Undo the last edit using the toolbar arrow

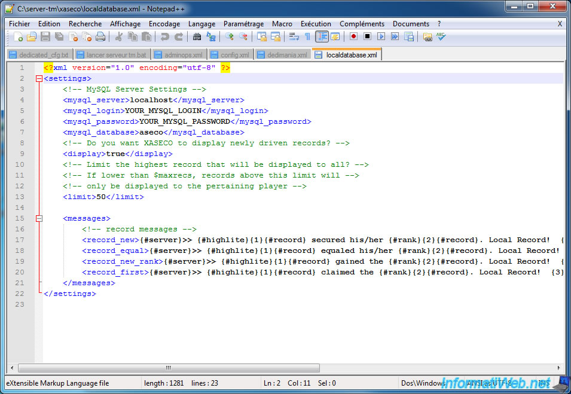(164, 36)
